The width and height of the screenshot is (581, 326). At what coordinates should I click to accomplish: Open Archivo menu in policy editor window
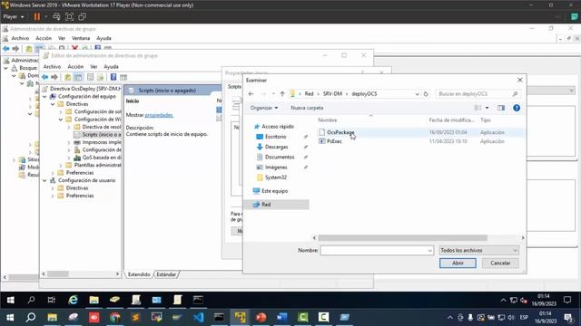52,66
